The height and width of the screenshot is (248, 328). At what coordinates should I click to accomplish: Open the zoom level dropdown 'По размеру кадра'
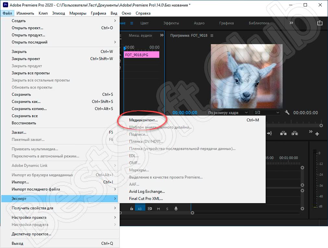coord(228,113)
